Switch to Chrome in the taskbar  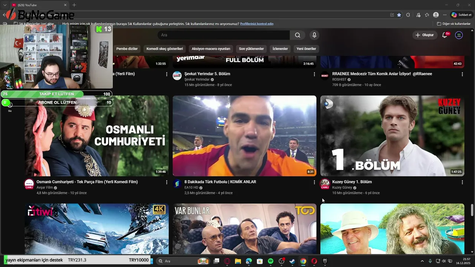[x=303, y=261]
